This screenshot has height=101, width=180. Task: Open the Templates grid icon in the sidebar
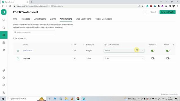4,35
